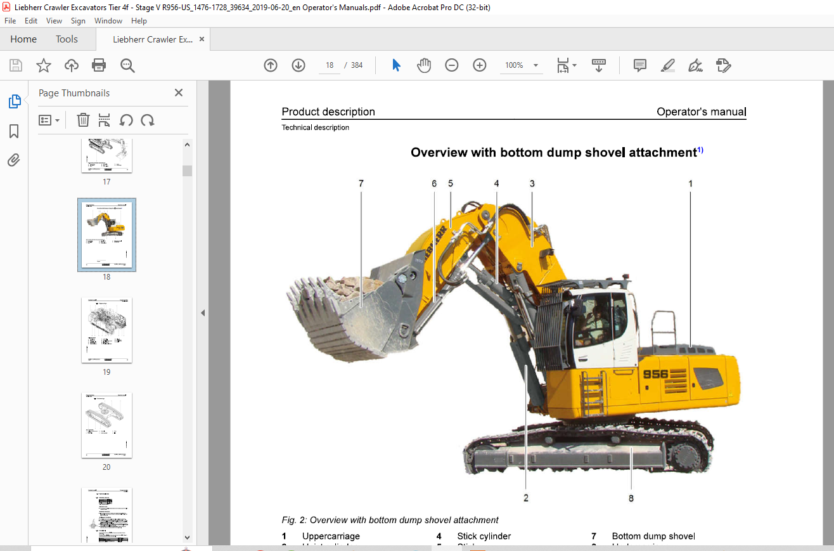This screenshot has height=551, width=834.
Task: Open fit page options icon
Action: pyautogui.click(x=566, y=65)
